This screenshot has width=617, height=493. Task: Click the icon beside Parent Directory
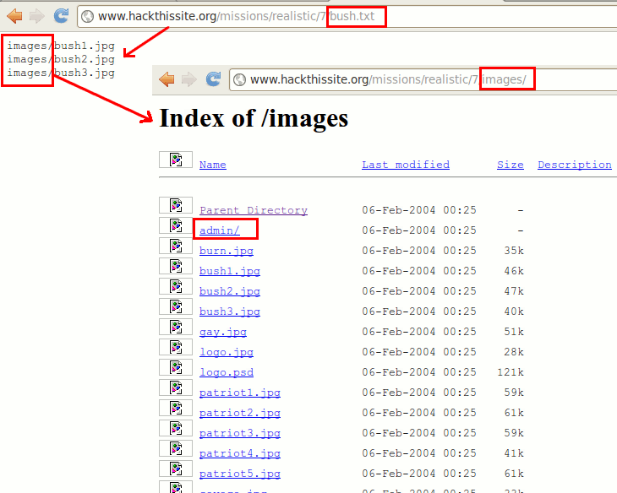pos(176,205)
